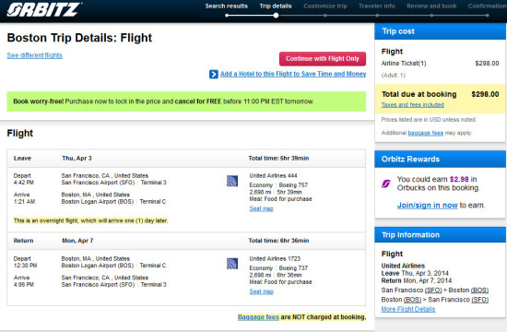Click Continue with Flight Only button

click(x=323, y=59)
